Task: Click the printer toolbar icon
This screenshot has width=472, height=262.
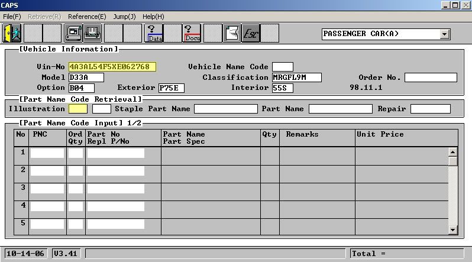Action: (x=92, y=33)
